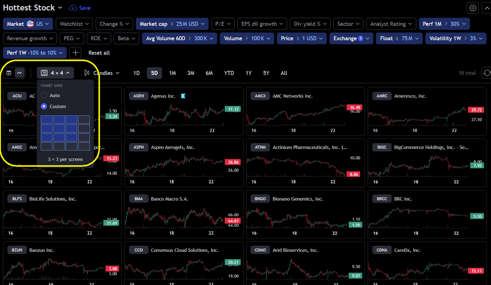The height and width of the screenshot is (285, 491).
Task: Click the BNGO ticker badge
Action: point(260,199)
